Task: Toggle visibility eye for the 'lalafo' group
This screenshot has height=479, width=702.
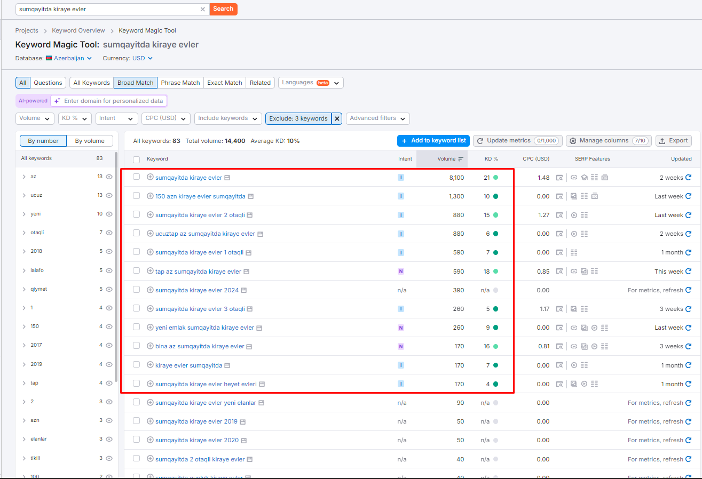Action: (x=109, y=270)
